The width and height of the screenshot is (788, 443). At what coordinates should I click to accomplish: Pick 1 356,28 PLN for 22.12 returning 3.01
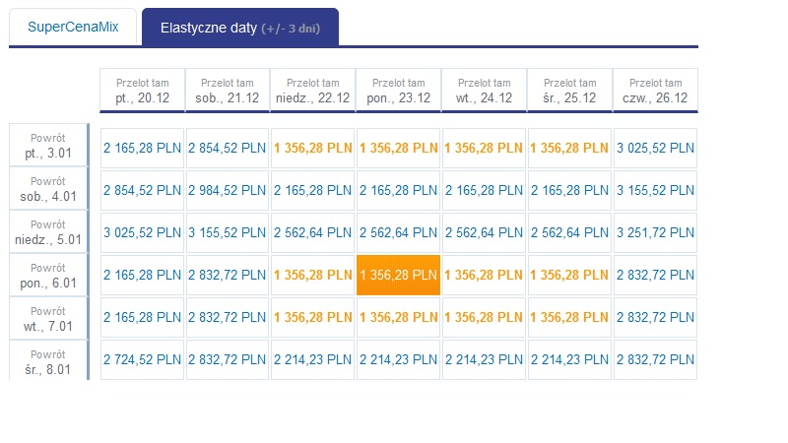[312, 148]
